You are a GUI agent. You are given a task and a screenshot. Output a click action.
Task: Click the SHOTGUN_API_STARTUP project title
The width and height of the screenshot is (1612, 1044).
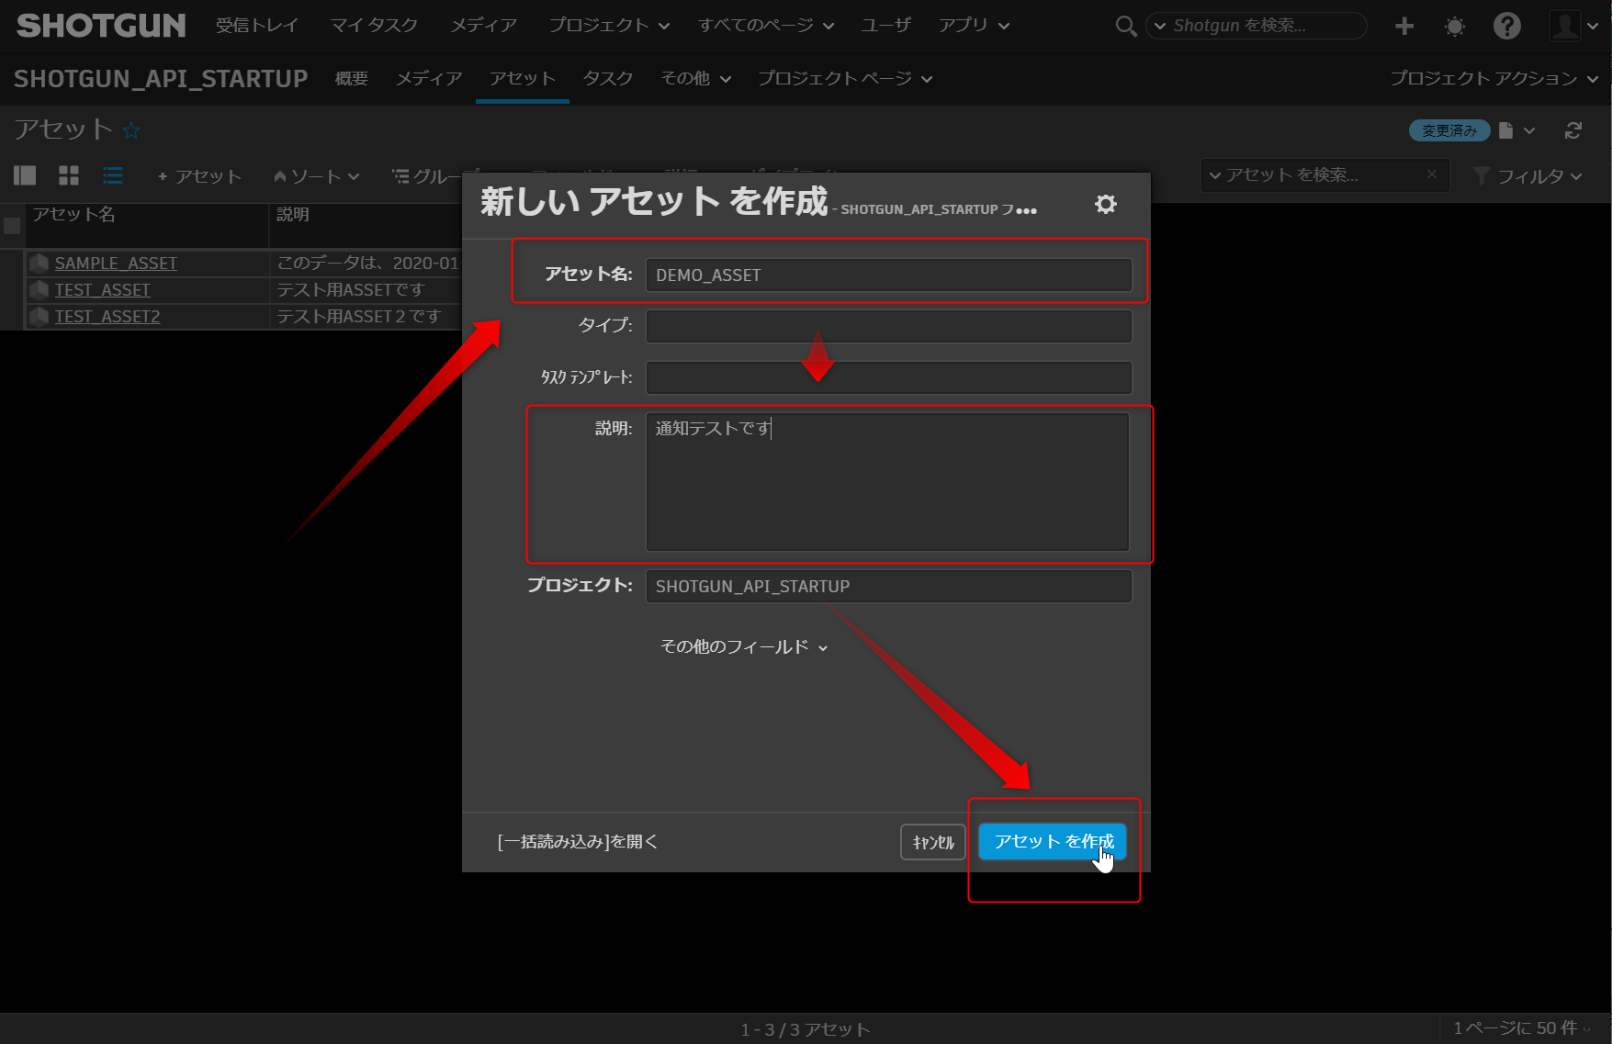tap(161, 79)
